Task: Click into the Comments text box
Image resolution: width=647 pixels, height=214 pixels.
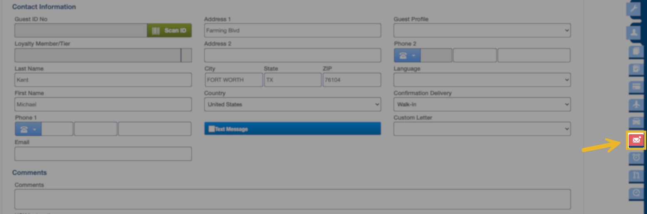Action: click(292, 199)
